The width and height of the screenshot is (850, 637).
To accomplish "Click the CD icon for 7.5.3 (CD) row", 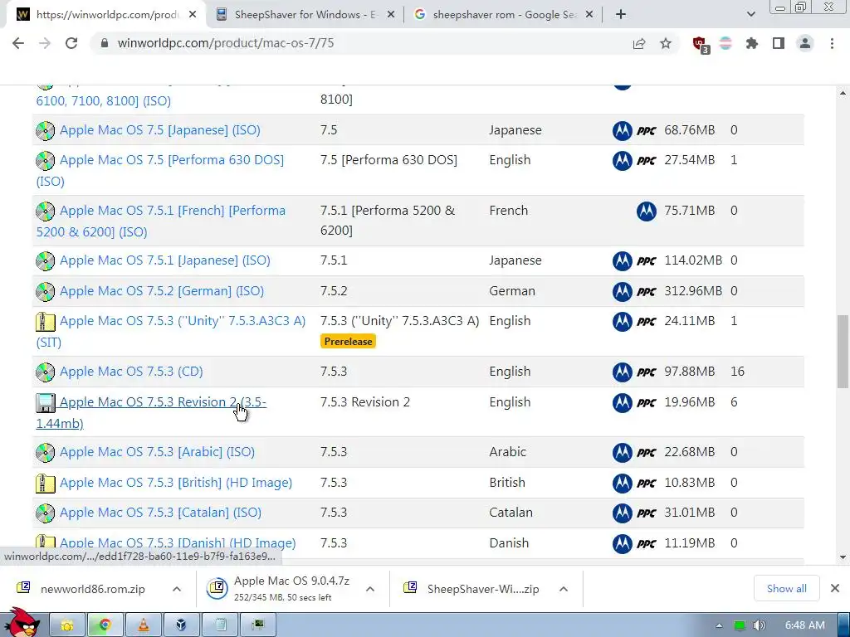I will point(46,372).
